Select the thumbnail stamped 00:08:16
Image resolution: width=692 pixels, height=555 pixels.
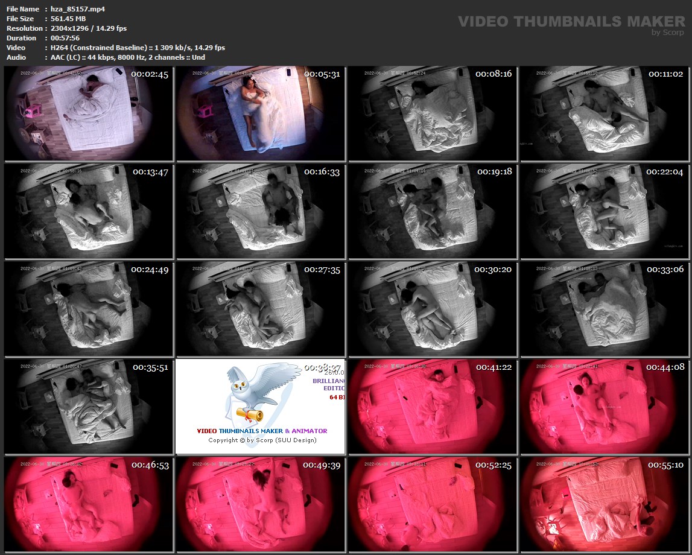point(433,114)
